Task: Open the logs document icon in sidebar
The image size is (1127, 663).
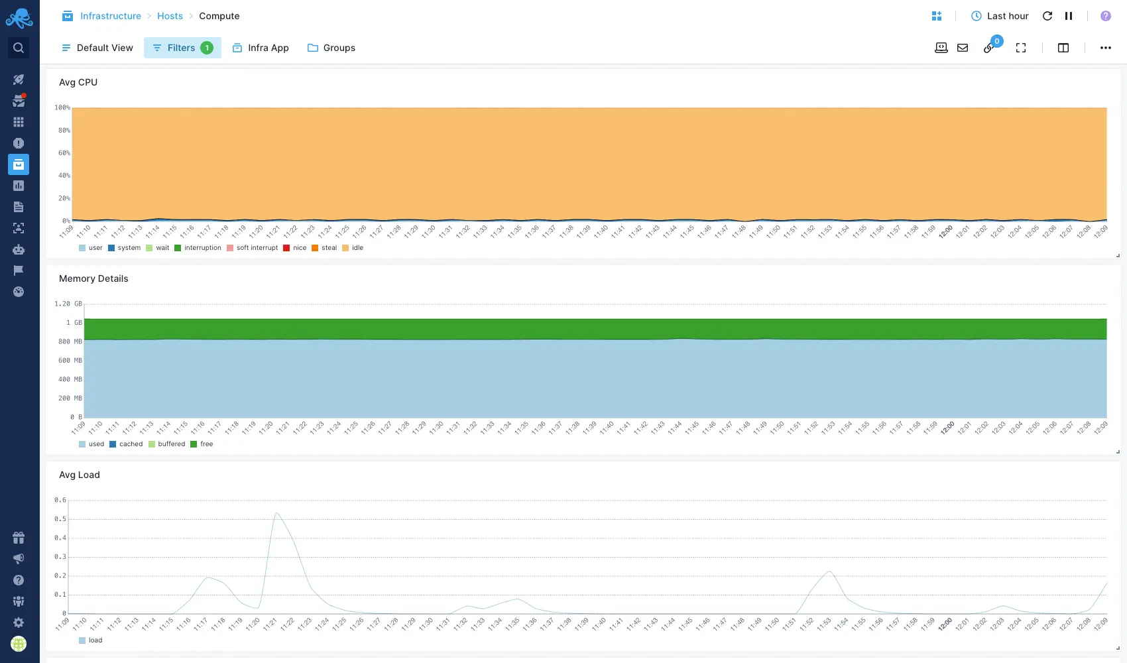Action: pyautogui.click(x=19, y=207)
